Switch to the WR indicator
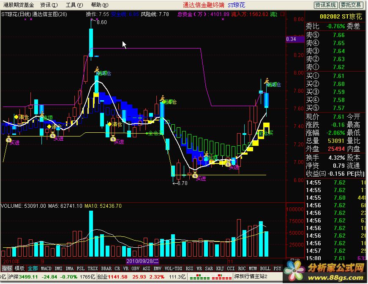 pos(199,268)
